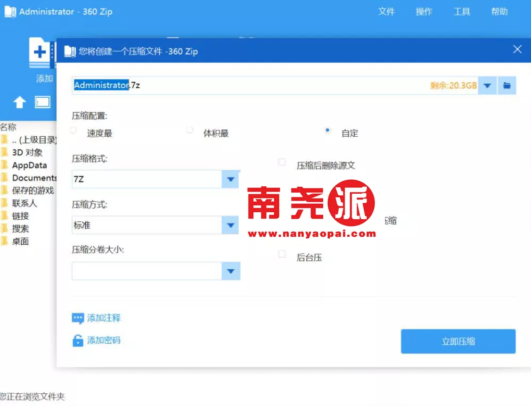Screen dimensions: 531x406
Task: Click the 压缩分卷大小 text box
Action: 147,271
